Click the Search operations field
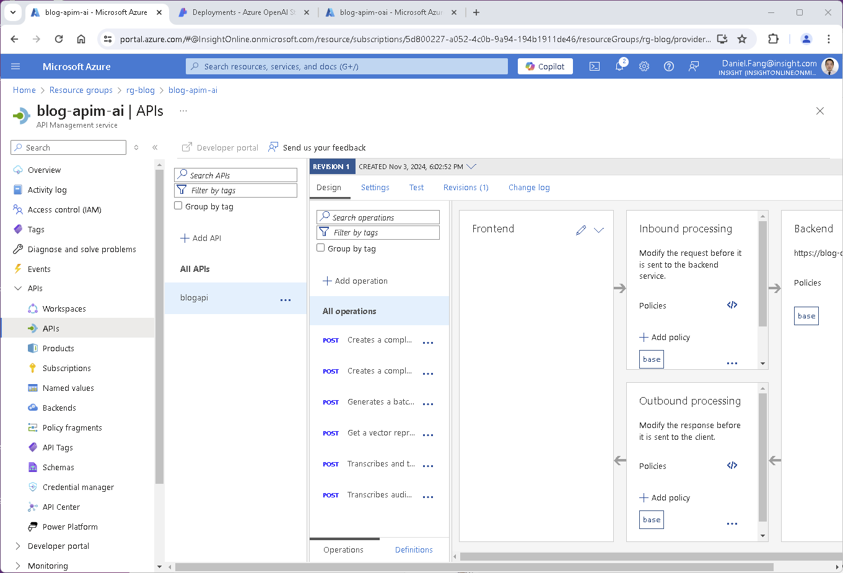843x573 pixels. 378,217
